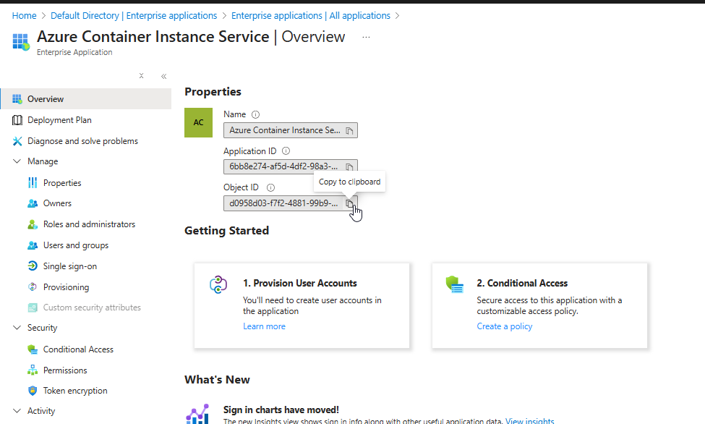Click "Sign in charts have moved!" text
This screenshot has height=424, width=705.
pyautogui.click(x=281, y=410)
